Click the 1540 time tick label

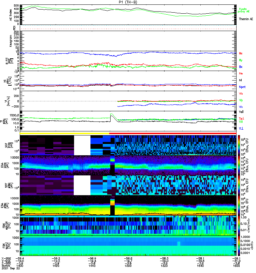(200, 266)
